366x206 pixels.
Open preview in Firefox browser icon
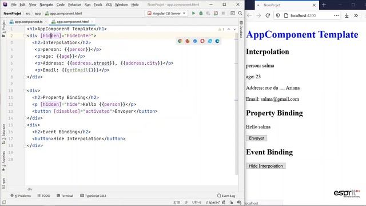(187, 41)
